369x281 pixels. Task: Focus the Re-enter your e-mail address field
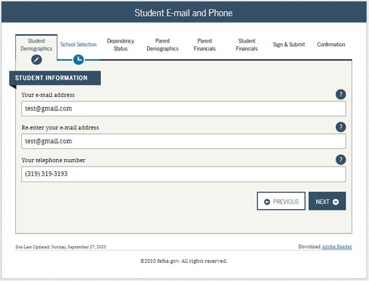click(x=183, y=141)
